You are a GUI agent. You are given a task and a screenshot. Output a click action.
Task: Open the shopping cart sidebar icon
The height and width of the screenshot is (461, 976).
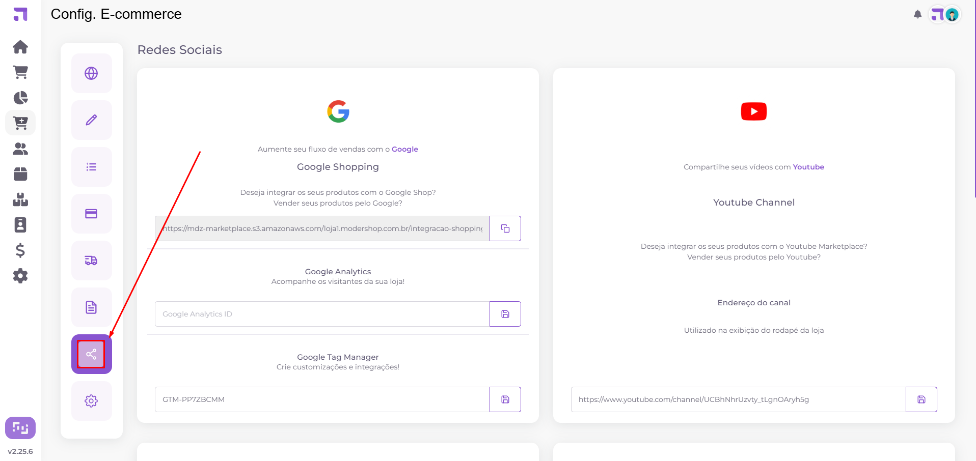coord(20,72)
